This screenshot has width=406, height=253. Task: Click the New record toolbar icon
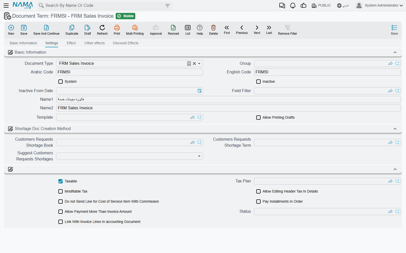tap(11, 28)
